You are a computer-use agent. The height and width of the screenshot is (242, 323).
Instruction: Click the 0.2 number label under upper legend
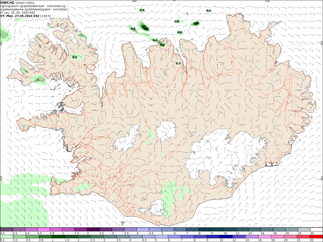(2, 233)
